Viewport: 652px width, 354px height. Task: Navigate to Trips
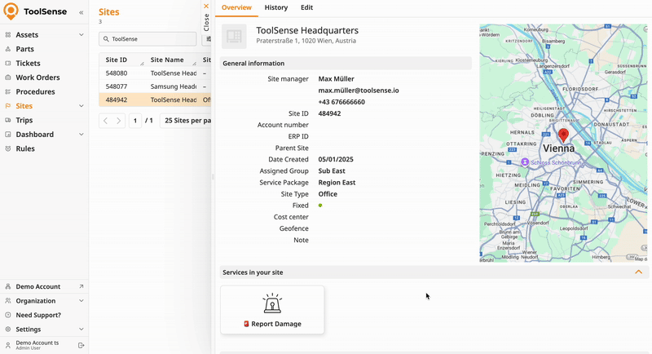(24, 120)
